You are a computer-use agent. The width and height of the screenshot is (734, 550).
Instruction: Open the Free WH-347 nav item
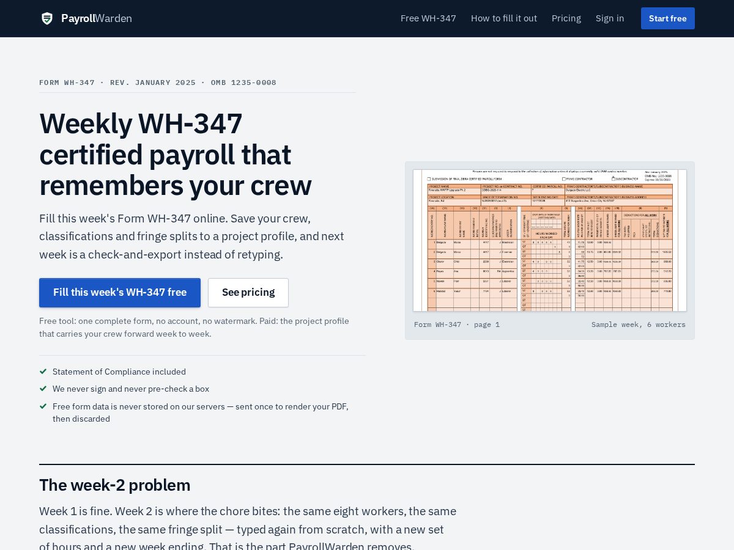[428, 18]
